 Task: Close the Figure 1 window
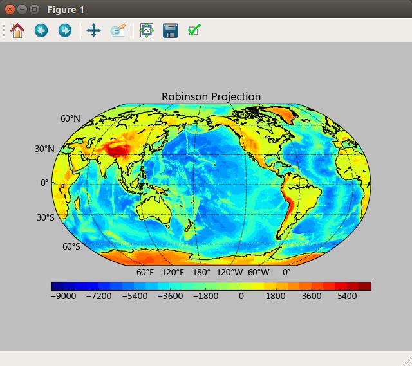tap(10, 10)
